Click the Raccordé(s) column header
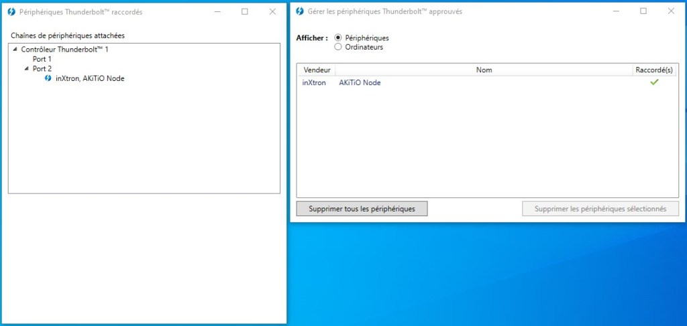The height and width of the screenshot is (326, 687). [x=653, y=70]
